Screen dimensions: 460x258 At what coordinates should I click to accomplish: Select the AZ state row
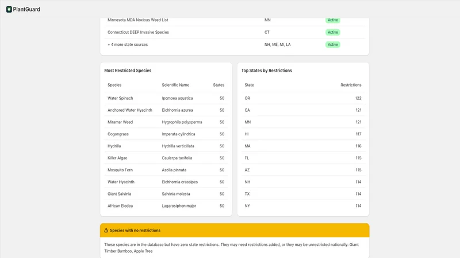(x=303, y=170)
